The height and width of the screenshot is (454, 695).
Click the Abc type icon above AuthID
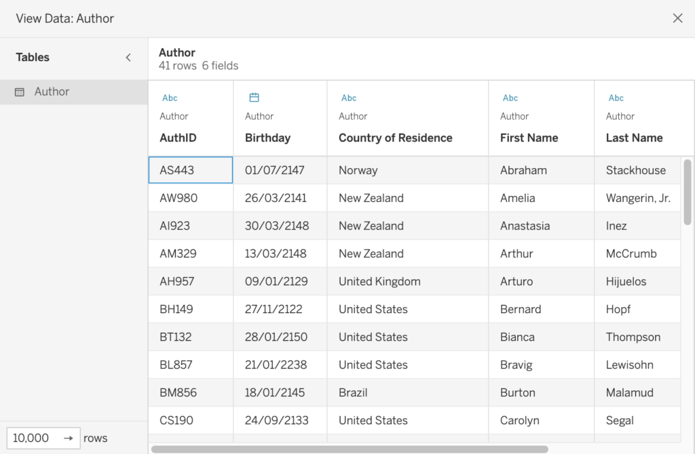coord(170,98)
